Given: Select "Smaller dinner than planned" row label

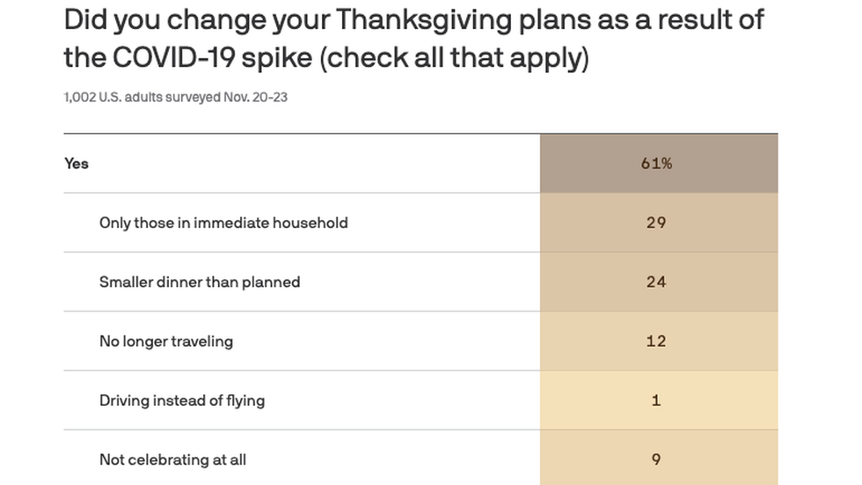Looking at the screenshot, I should click(x=200, y=282).
